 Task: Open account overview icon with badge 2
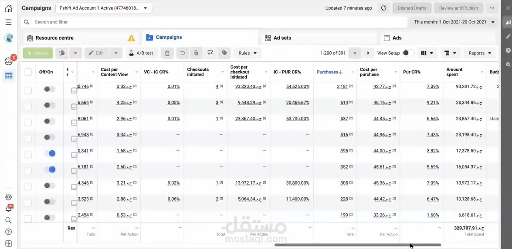pyautogui.click(x=8, y=61)
